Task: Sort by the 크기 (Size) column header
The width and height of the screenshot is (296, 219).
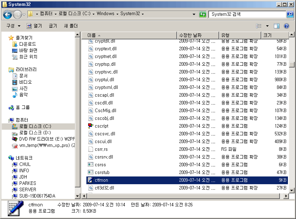Action: [275, 36]
